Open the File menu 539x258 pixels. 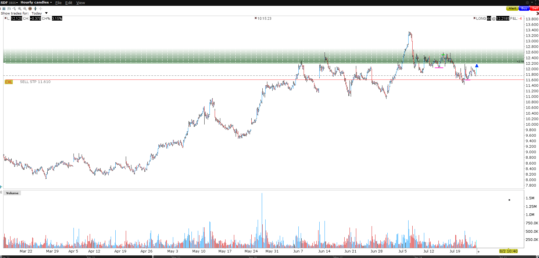(58, 3)
